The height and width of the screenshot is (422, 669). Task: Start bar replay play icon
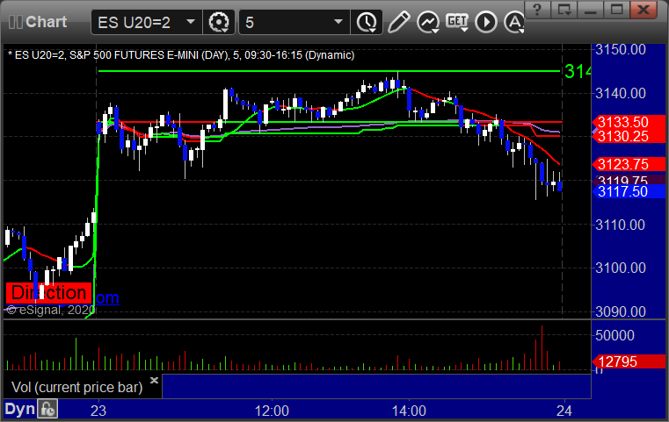coord(486,22)
